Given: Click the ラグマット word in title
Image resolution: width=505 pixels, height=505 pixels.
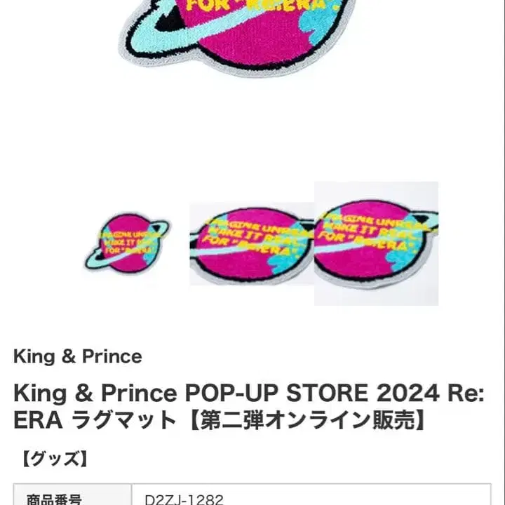Looking at the screenshot, I should point(124,420).
